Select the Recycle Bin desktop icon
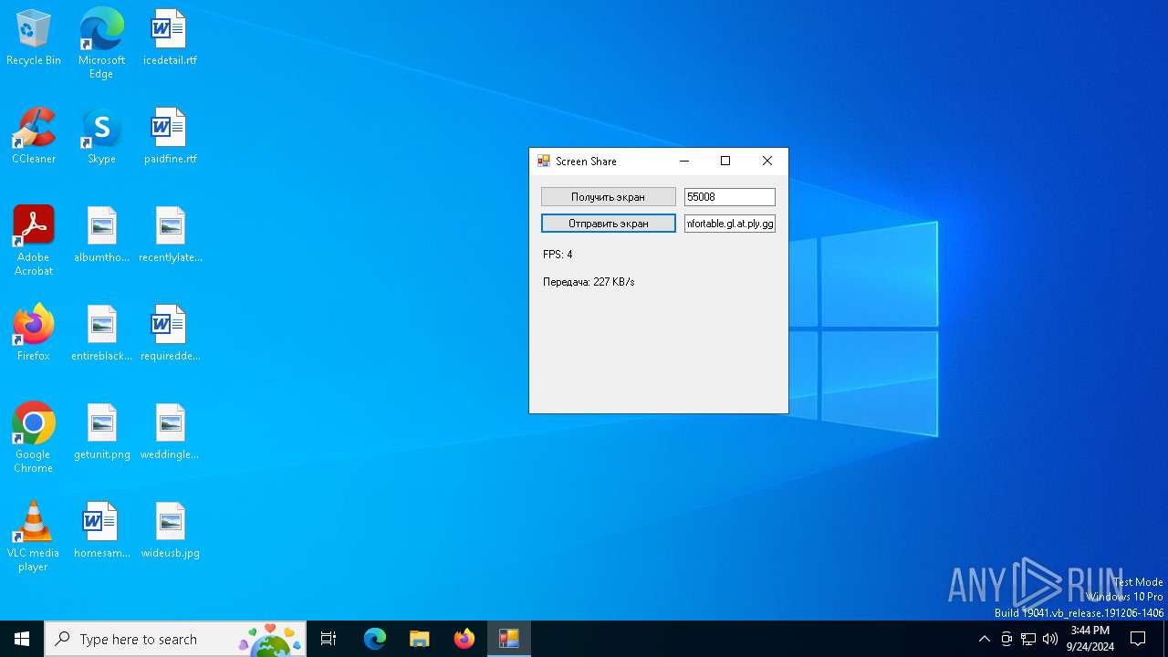Screen dimensions: 1168x657 [x=34, y=37]
